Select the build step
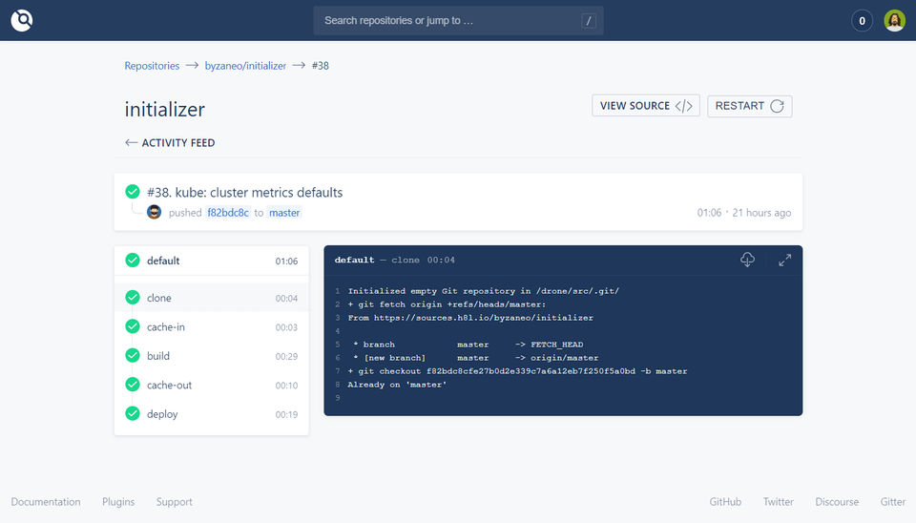916x523 pixels. tap(212, 356)
